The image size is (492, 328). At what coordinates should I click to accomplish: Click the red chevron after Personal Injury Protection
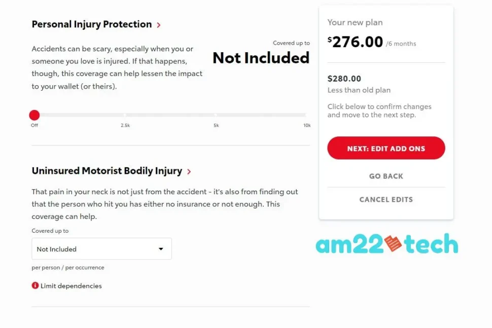[x=159, y=24]
